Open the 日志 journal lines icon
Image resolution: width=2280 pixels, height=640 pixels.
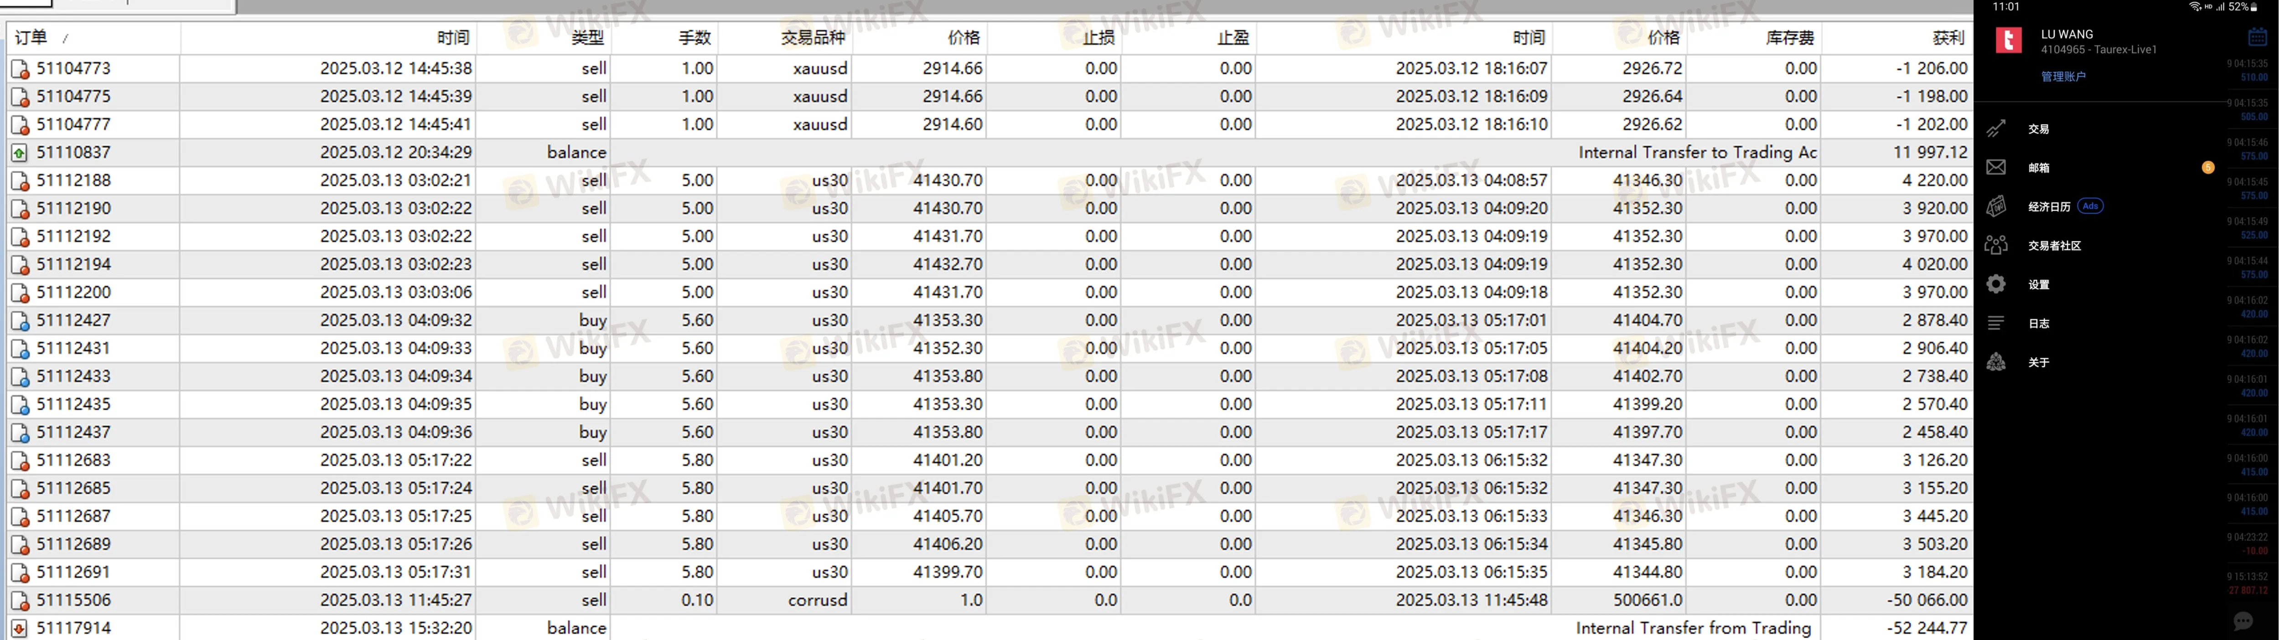coord(1996,323)
